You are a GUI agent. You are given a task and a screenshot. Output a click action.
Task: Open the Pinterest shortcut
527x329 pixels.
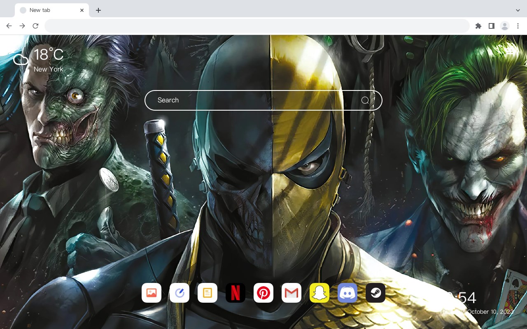[x=263, y=293]
